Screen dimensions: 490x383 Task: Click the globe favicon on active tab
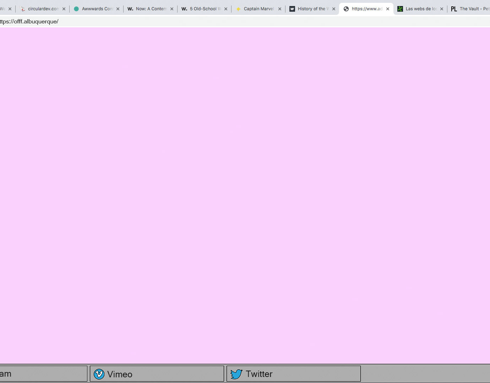point(346,9)
